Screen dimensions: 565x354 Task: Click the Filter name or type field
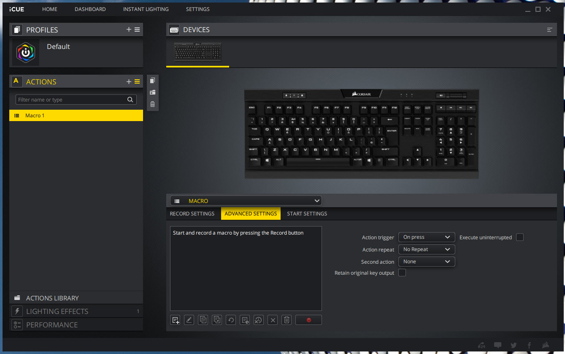click(x=76, y=100)
